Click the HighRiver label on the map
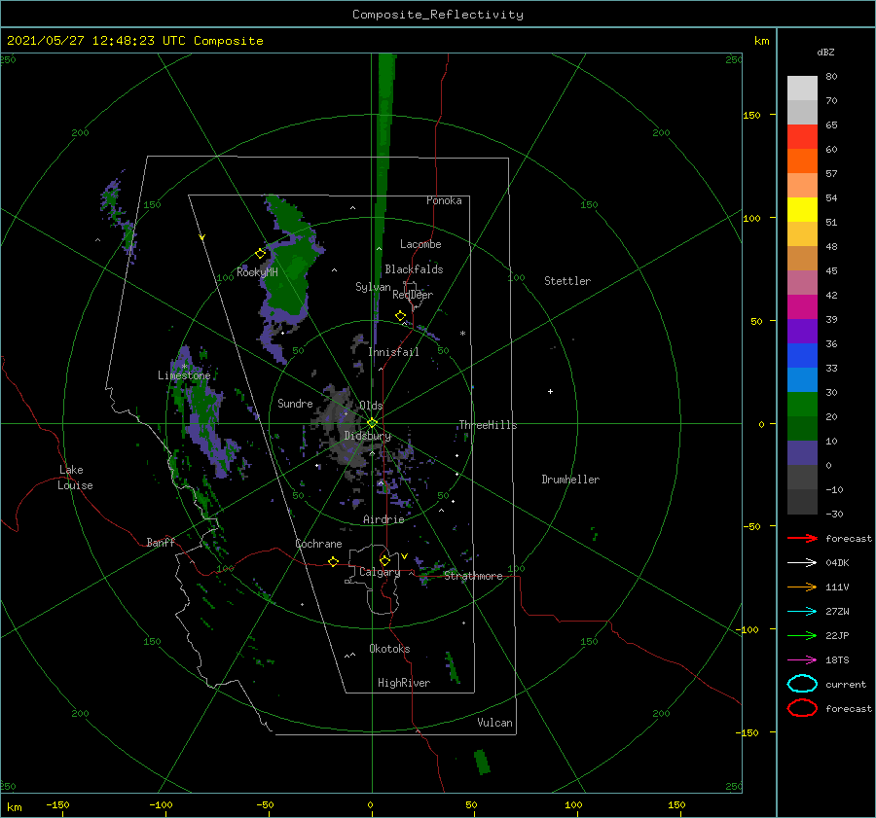The width and height of the screenshot is (876, 818). (x=404, y=683)
